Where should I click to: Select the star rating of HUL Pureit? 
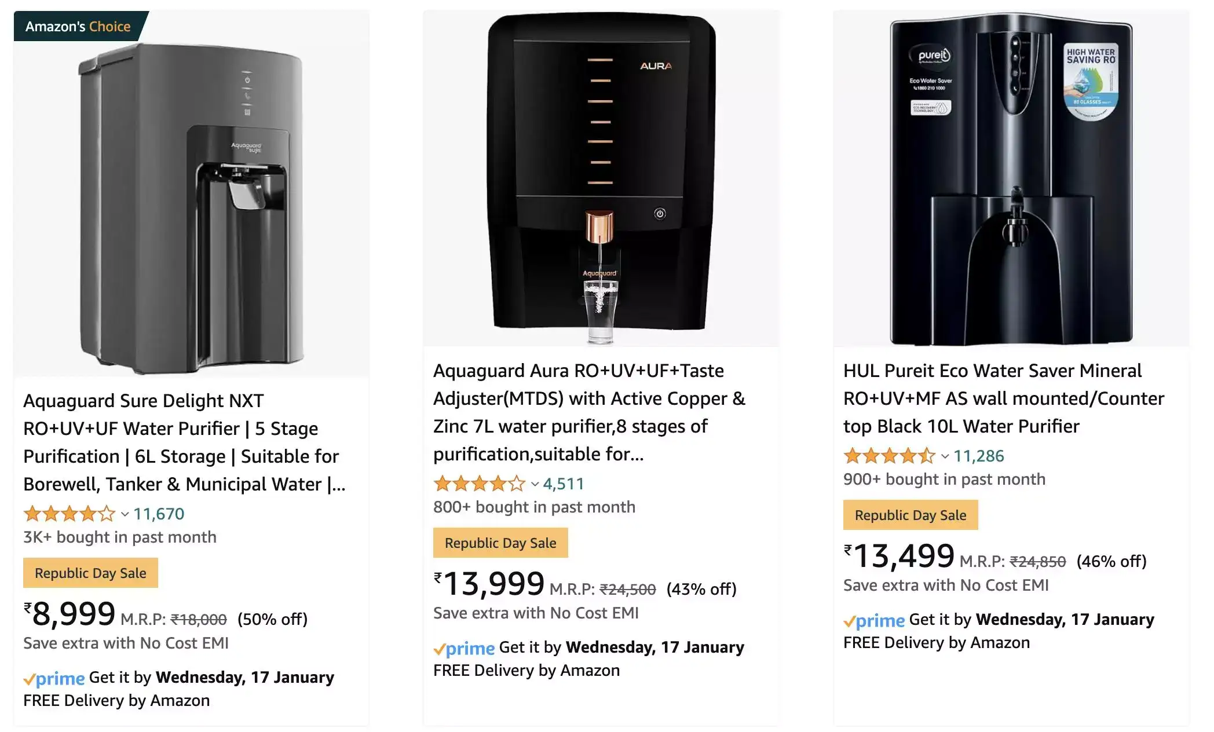(x=890, y=456)
